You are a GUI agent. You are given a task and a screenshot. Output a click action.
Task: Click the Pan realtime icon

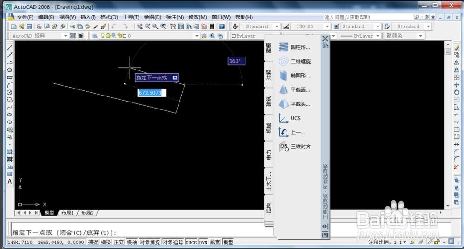(x=139, y=26)
